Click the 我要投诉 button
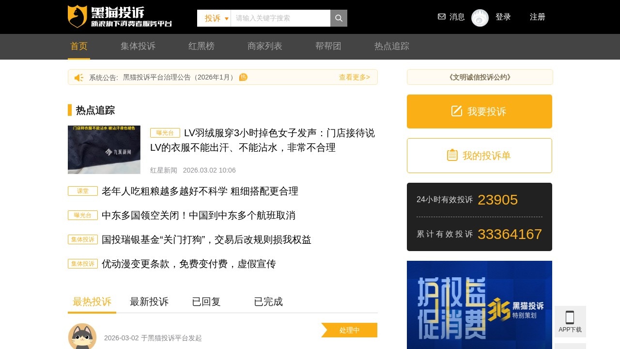620x349 pixels. [x=479, y=111]
